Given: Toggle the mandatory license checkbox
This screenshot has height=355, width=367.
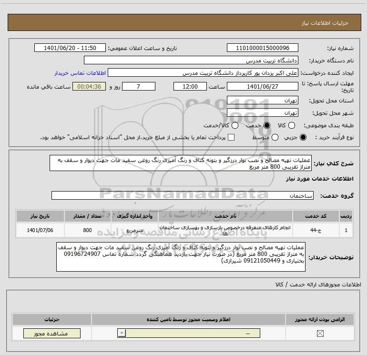Looking at the screenshot, I should [320, 334].
